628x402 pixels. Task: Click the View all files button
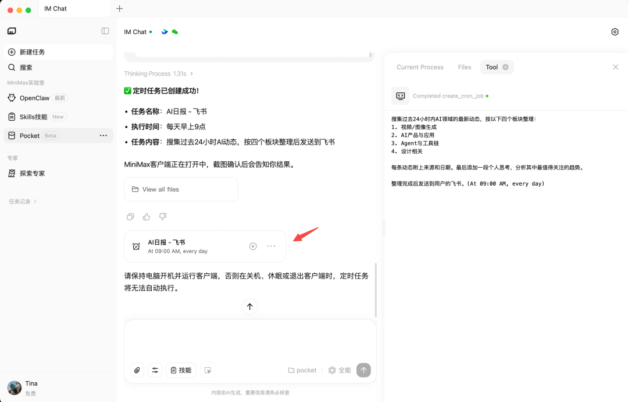[181, 189]
